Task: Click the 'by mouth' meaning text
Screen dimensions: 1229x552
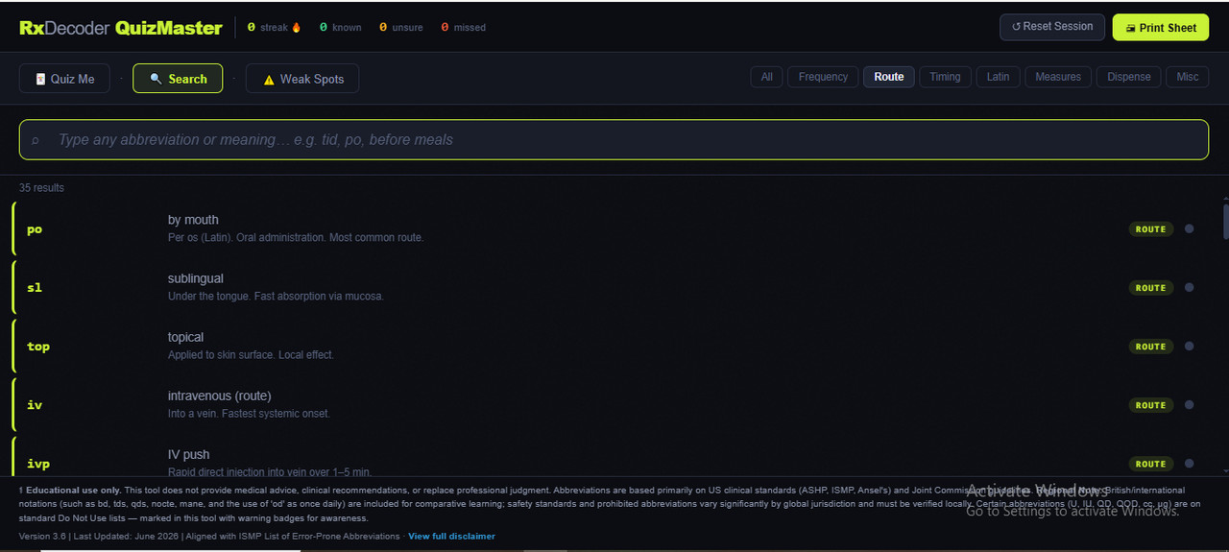Action: tap(193, 220)
